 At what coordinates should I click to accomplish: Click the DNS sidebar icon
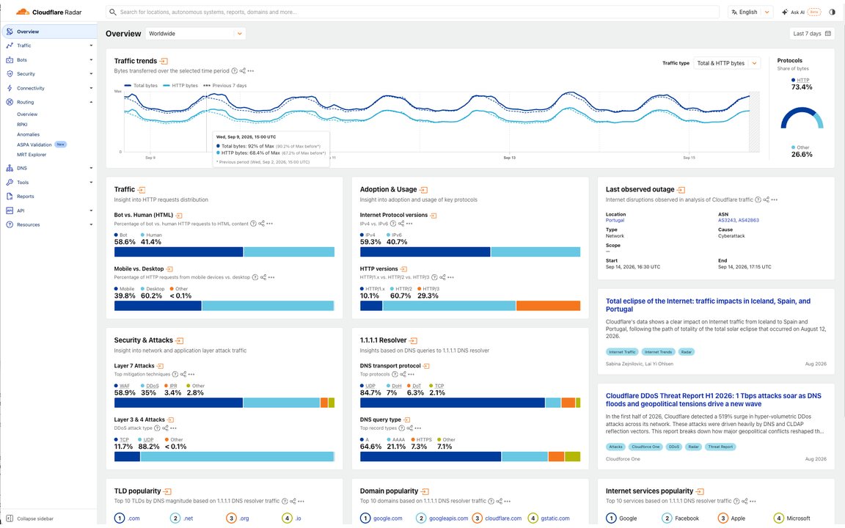[9, 168]
